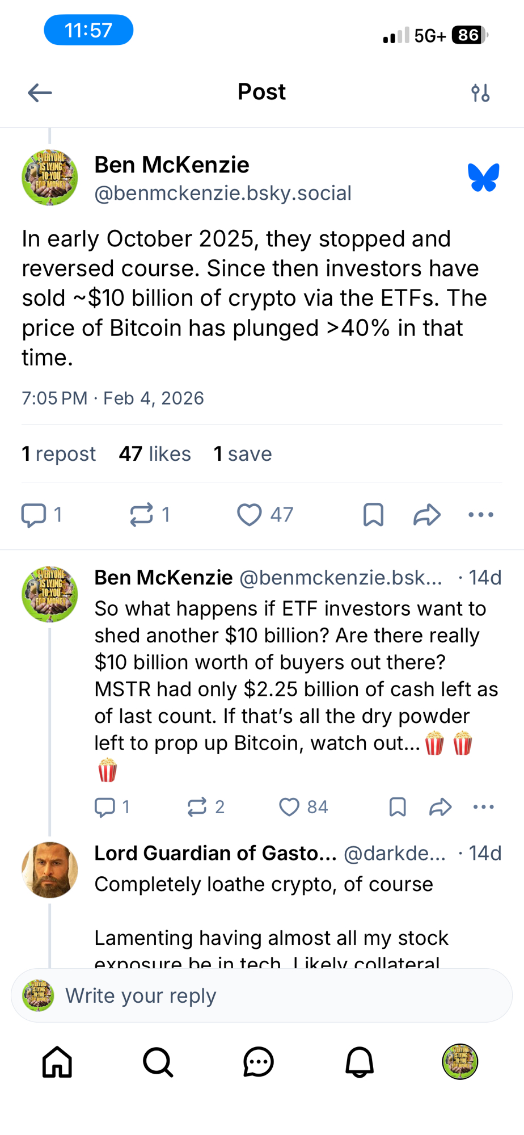Go back using the arrow icon

coord(40,93)
